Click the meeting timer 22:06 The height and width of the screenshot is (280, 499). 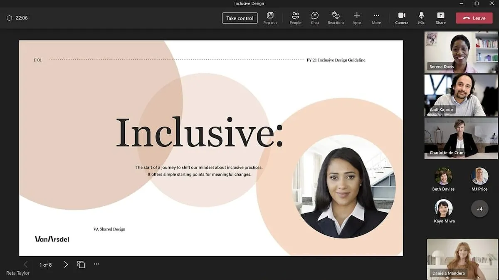tap(22, 18)
